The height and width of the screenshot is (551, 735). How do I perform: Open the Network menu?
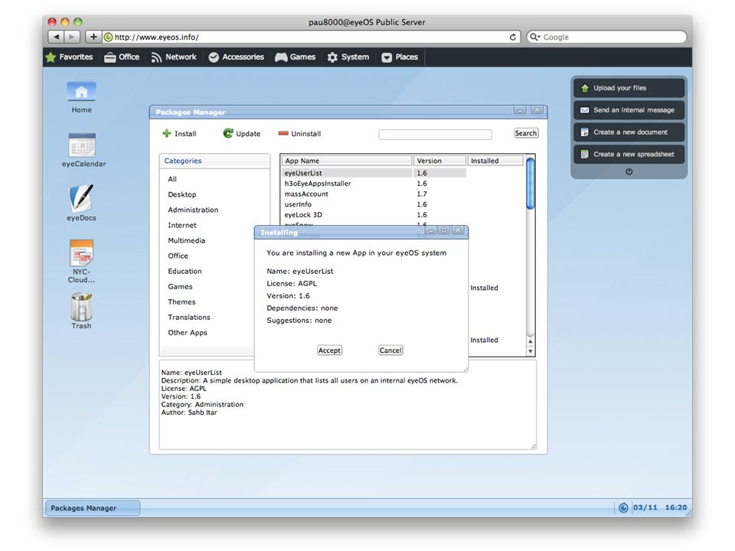pyautogui.click(x=174, y=57)
